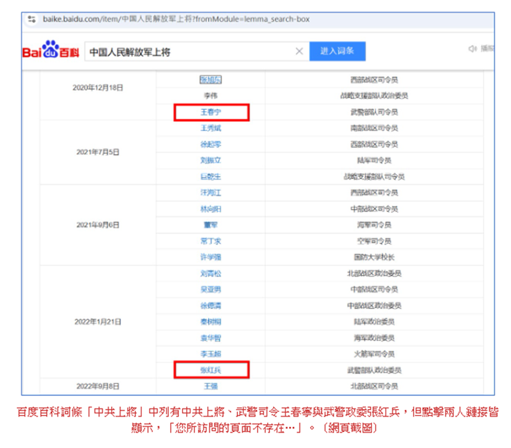Click the 武警部队政治委员 cell

(x=374, y=370)
